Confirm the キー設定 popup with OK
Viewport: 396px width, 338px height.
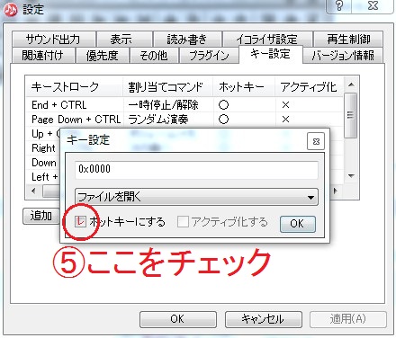coord(298,224)
